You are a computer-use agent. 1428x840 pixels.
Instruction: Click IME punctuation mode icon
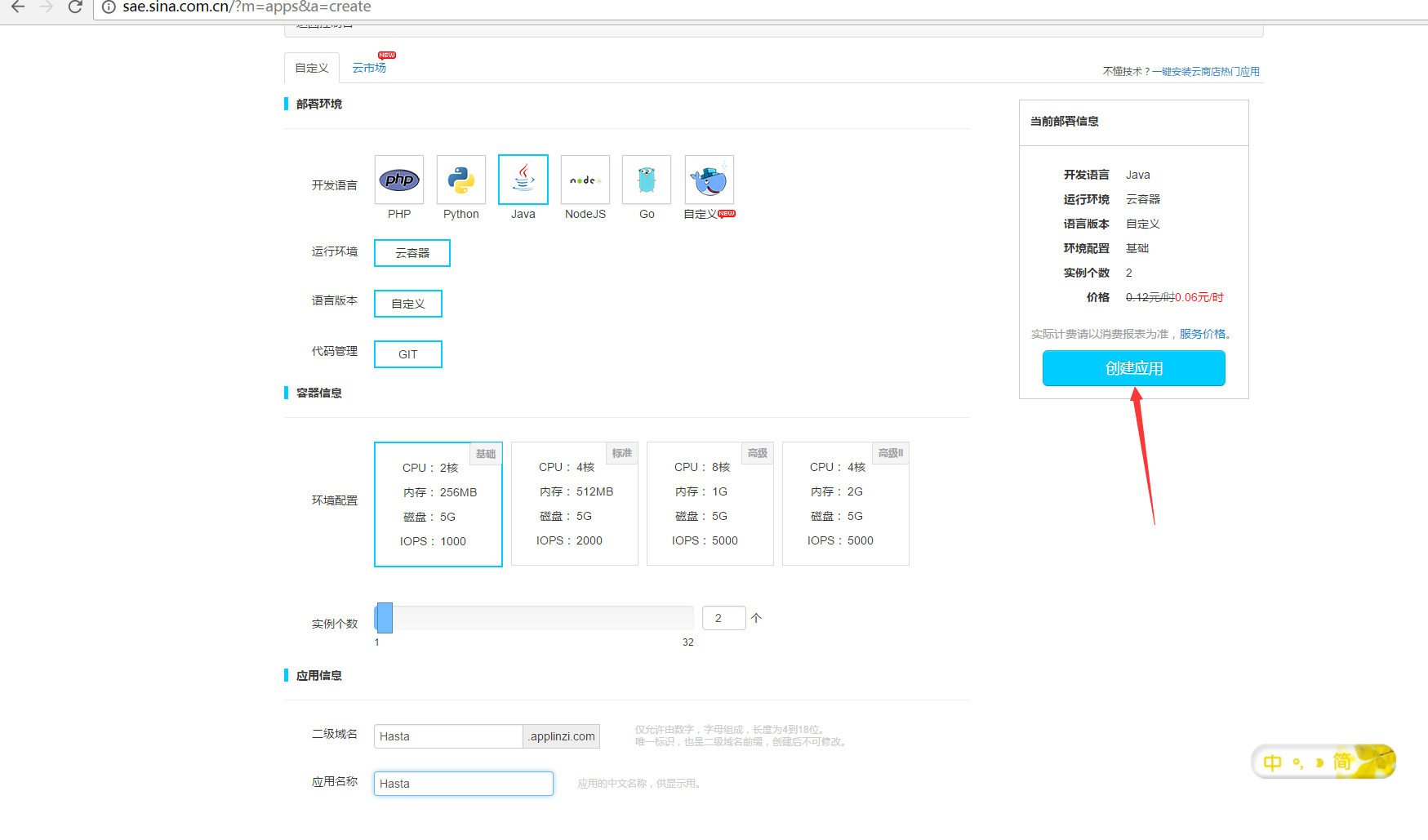[x=1297, y=763]
